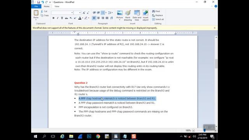The width and height of the screenshot is (249, 140).
Task: Open WordPad Help icon
Action: [216, 6]
